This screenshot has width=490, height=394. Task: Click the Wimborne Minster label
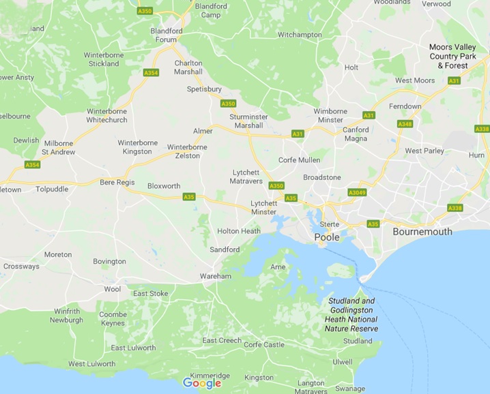pos(330,115)
